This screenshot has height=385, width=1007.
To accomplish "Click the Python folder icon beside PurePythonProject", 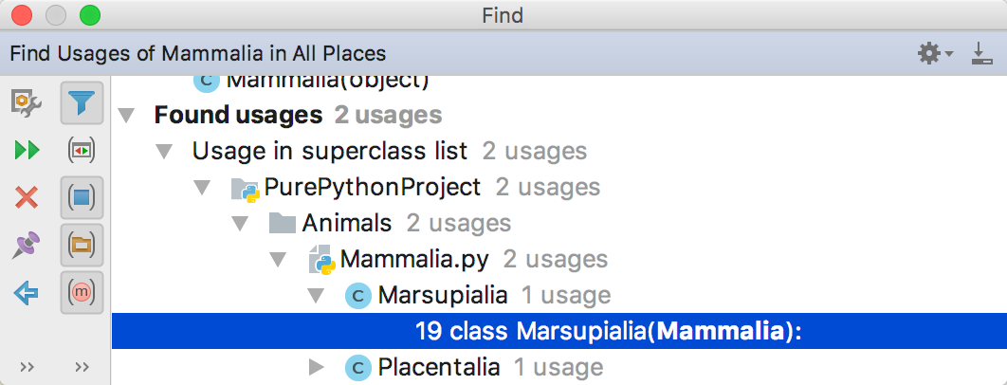I will coord(246,188).
